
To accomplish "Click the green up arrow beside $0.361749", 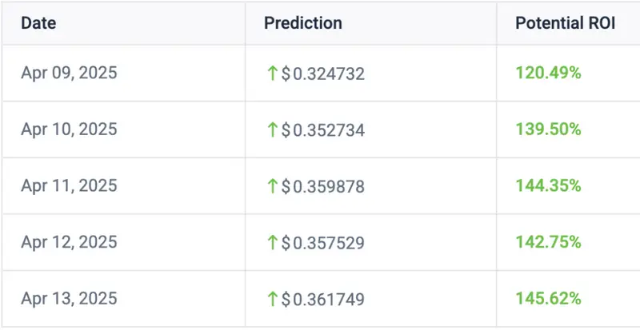I will [x=272, y=299].
